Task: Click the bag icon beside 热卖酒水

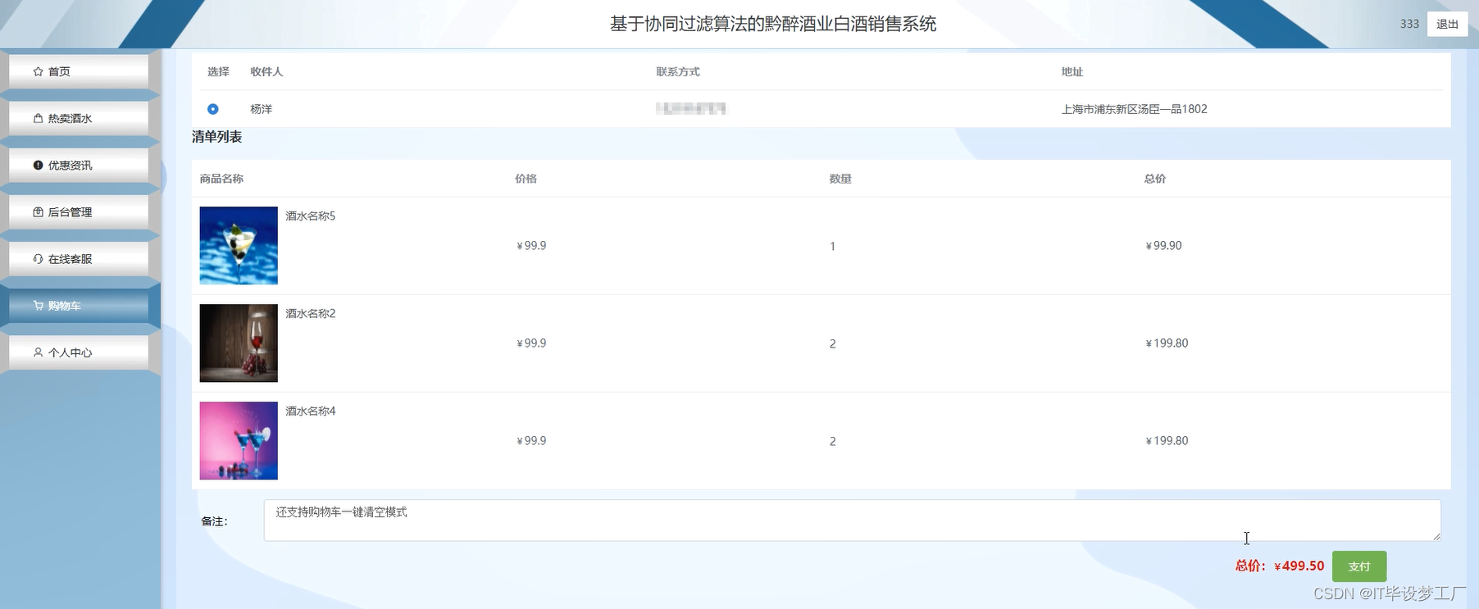Action: click(x=38, y=118)
